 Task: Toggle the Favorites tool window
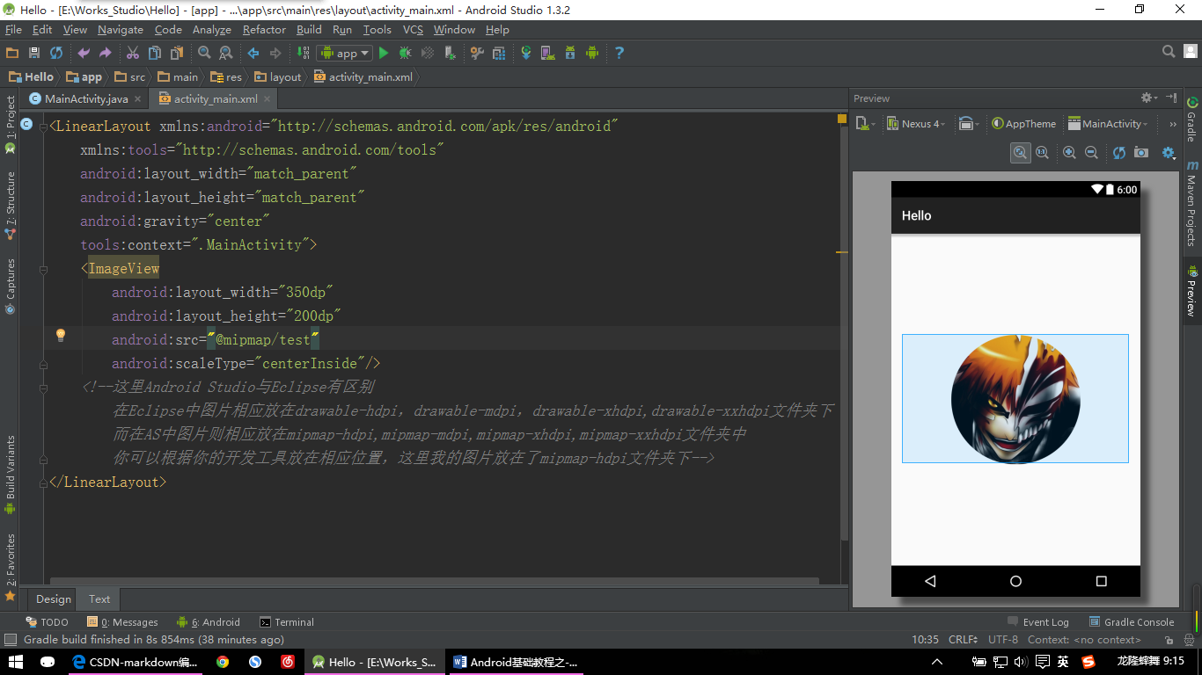[x=11, y=567]
